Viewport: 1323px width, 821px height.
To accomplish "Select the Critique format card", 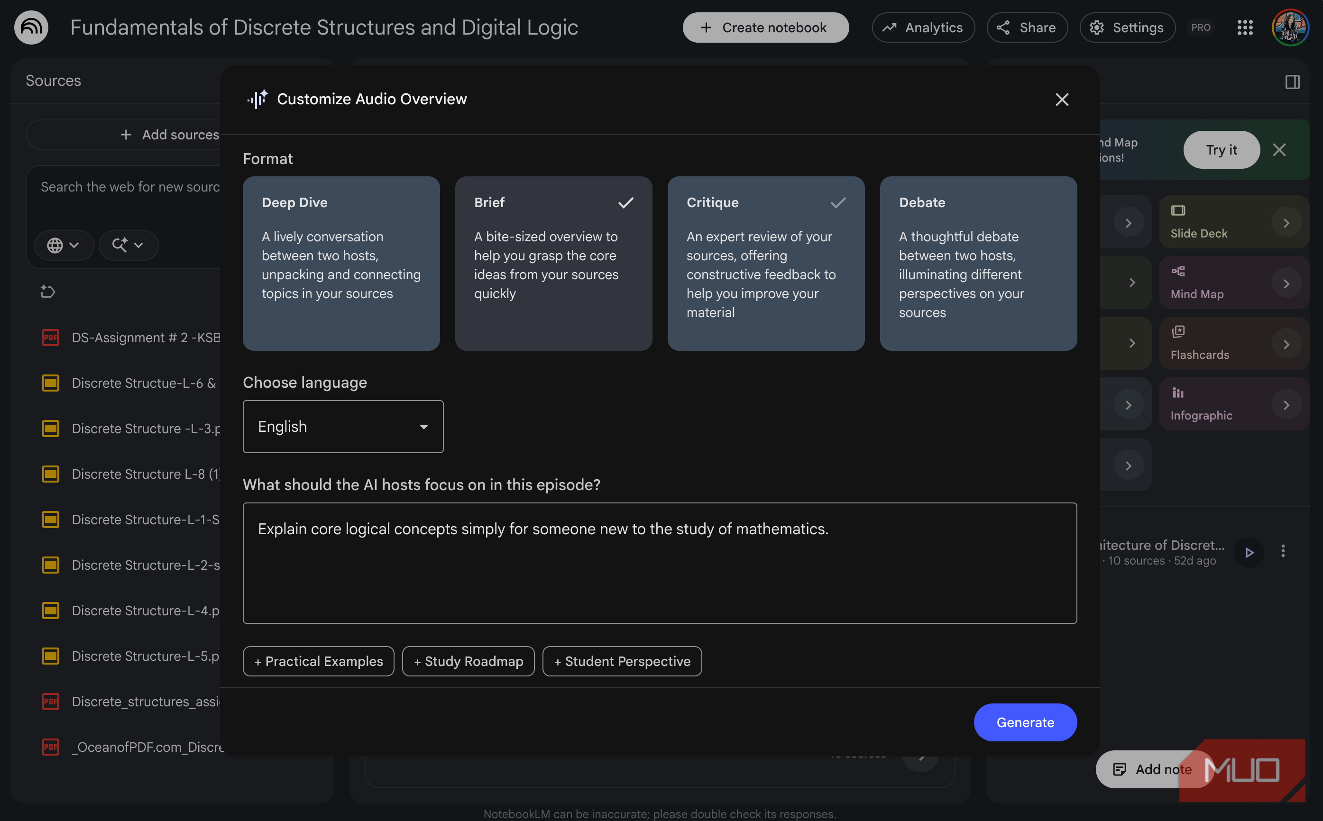I will tap(766, 264).
